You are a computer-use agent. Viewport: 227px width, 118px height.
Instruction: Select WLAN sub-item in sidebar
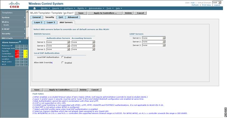[6, 25]
